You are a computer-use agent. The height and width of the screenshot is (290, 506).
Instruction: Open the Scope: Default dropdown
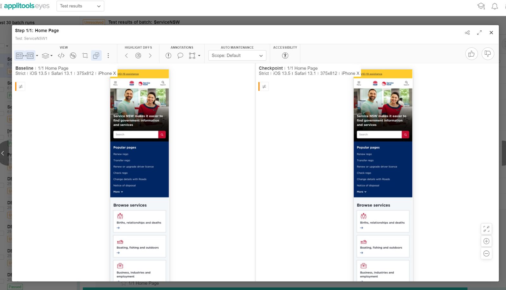(237, 56)
